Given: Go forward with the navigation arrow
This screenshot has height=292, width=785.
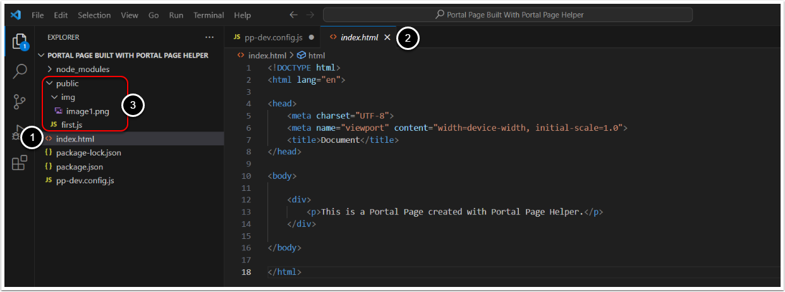Looking at the screenshot, I should pyautogui.click(x=310, y=15).
